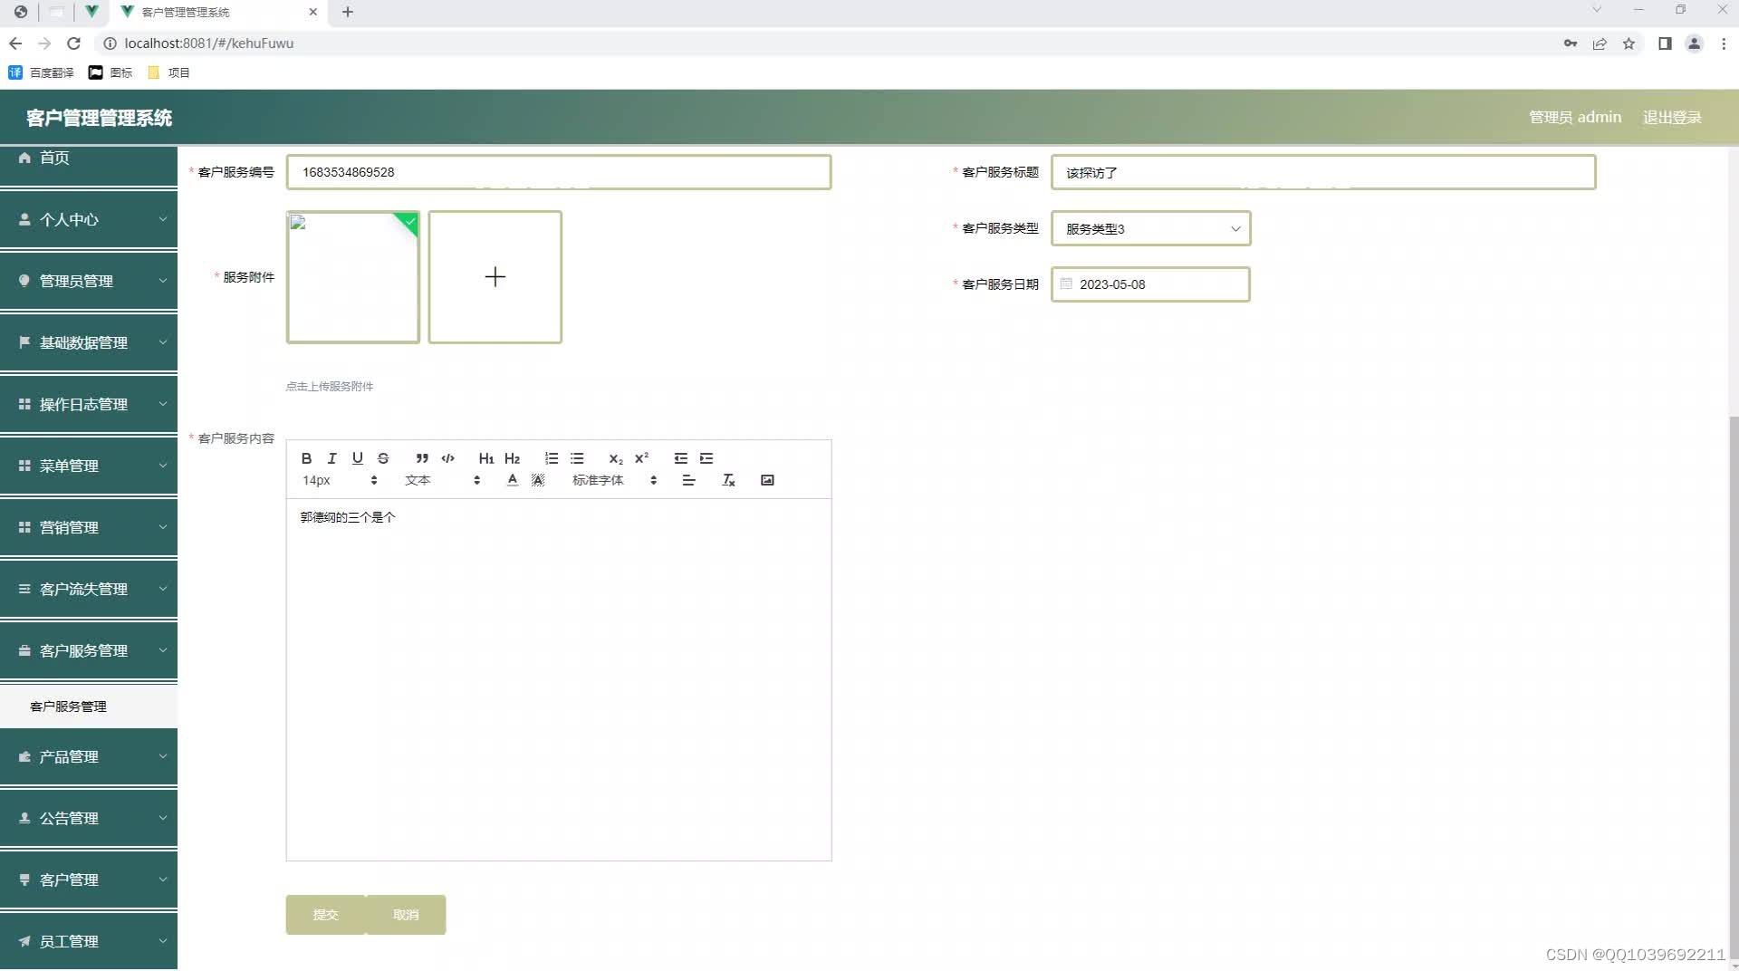This screenshot has width=1739, height=971.
Task: Click inside the rich text content area
Action: click(x=559, y=679)
